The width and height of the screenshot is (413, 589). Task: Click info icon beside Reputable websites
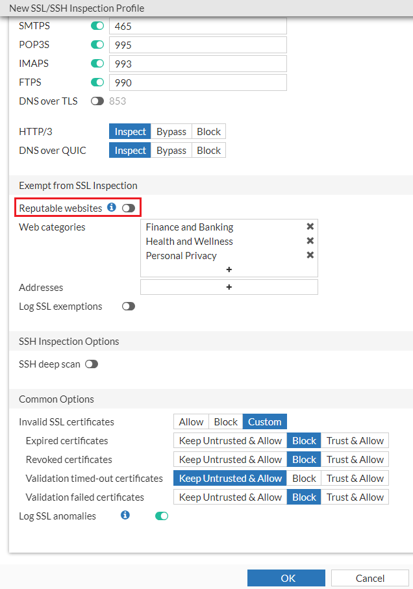point(112,208)
